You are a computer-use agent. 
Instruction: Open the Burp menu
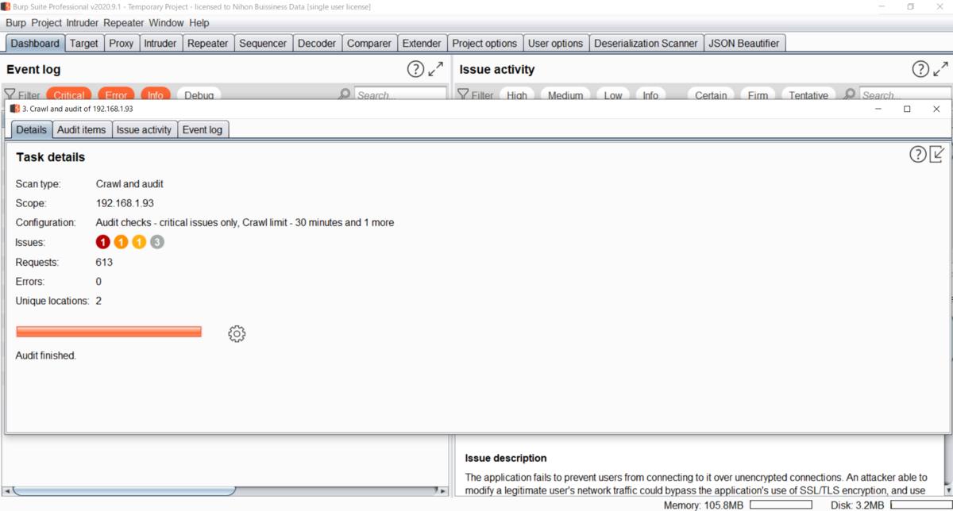click(16, 23)
